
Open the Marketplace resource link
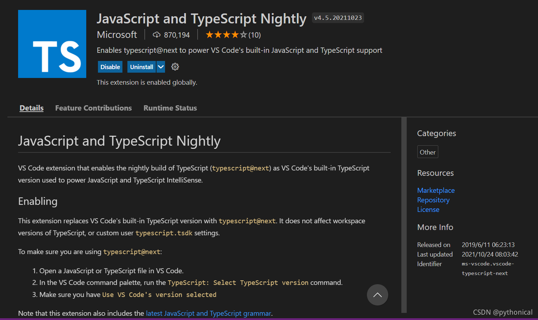[436, 190]
